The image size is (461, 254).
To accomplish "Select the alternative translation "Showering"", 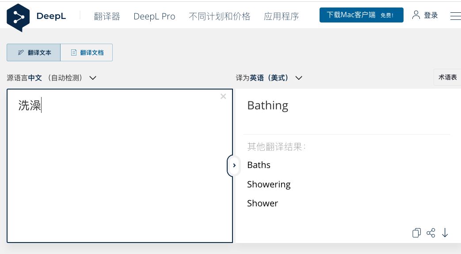I will (269, 184).
